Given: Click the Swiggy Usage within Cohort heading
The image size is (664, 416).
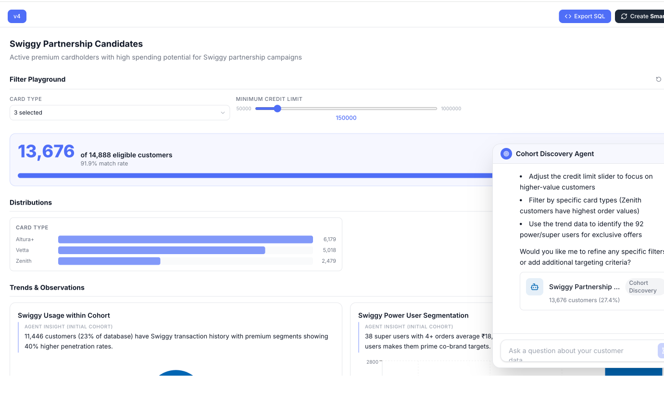Looking at the screenshot, I should point(64,316).
